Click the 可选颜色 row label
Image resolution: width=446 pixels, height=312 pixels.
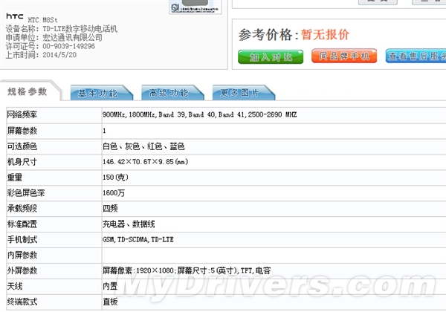(x=22, y=146)
